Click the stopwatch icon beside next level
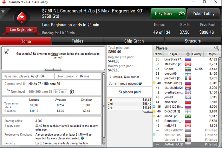Image resolution: width=222 pixels, height=148 pixels. [x=72, y=92]
